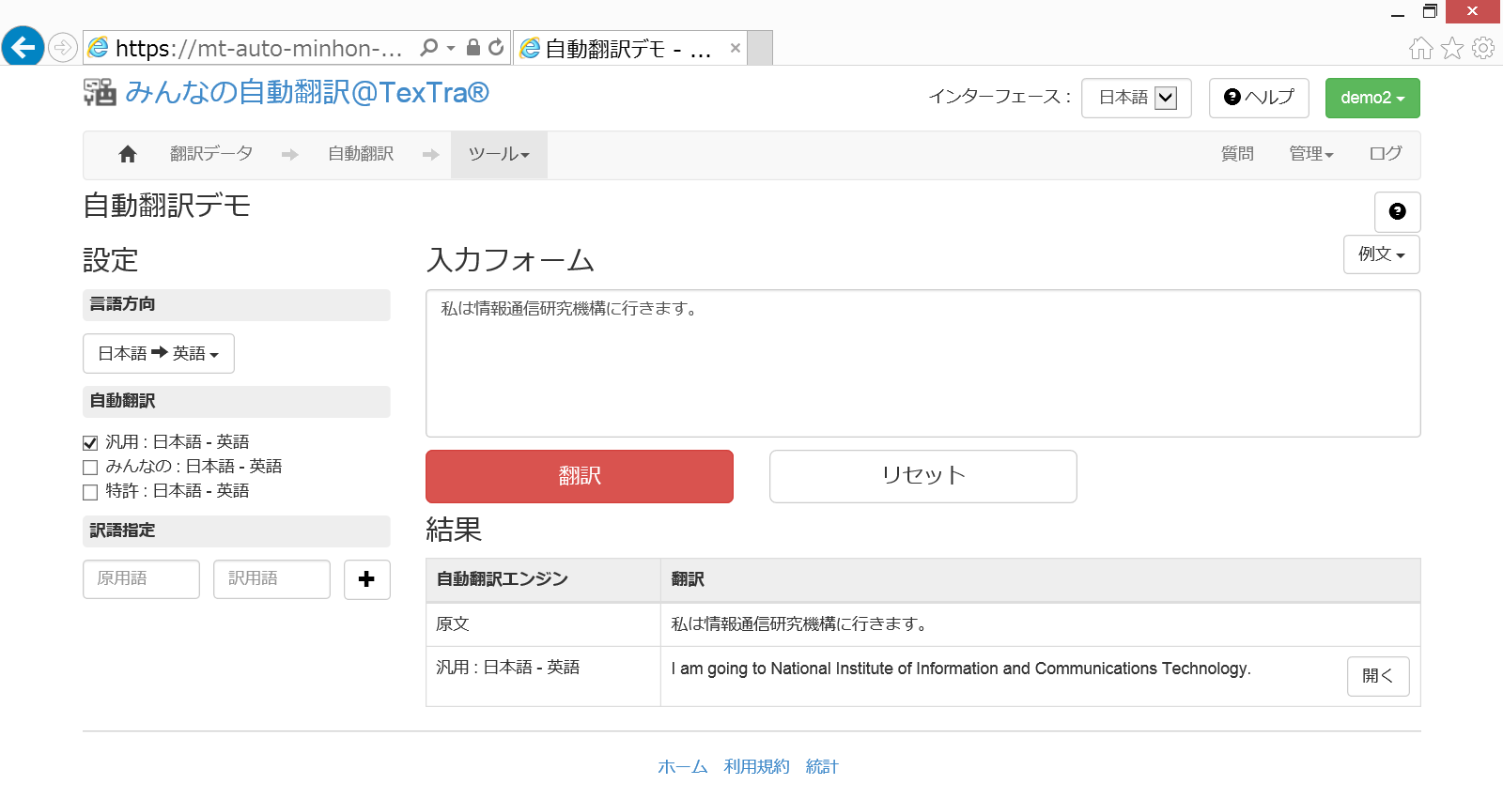The image size is (1503, 800).
Task: Open 質問 in the navigation bar
Action: [1237, 154]
